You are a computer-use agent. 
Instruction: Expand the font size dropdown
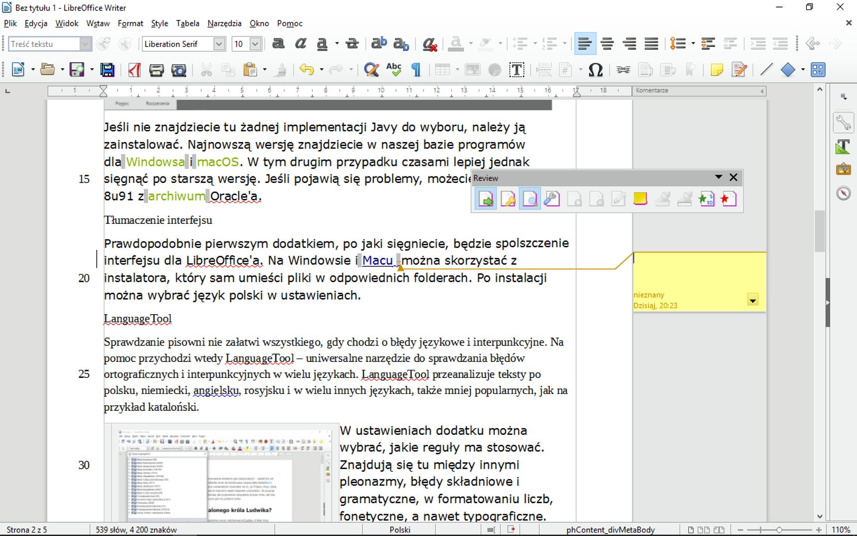click(x=256, y=44)
